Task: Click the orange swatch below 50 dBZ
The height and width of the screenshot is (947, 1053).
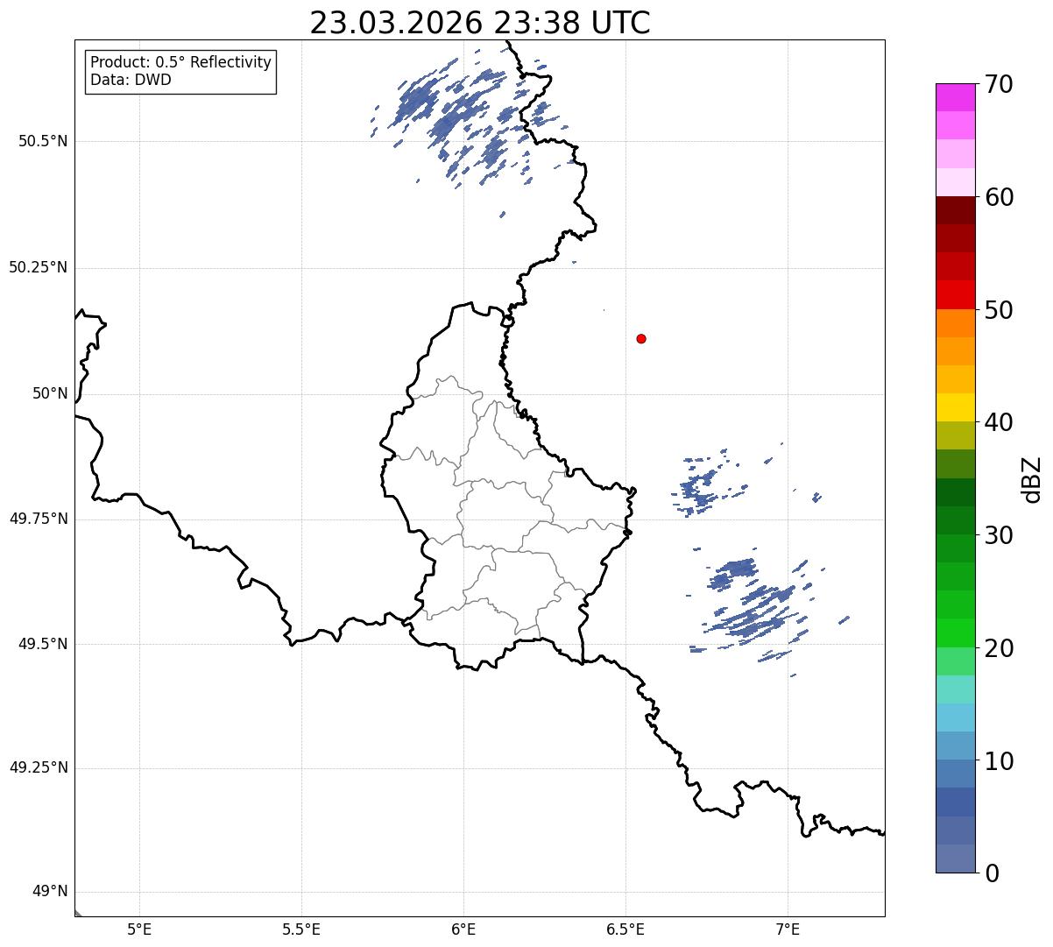Action: pyautogui.click(x=955, y=323)
